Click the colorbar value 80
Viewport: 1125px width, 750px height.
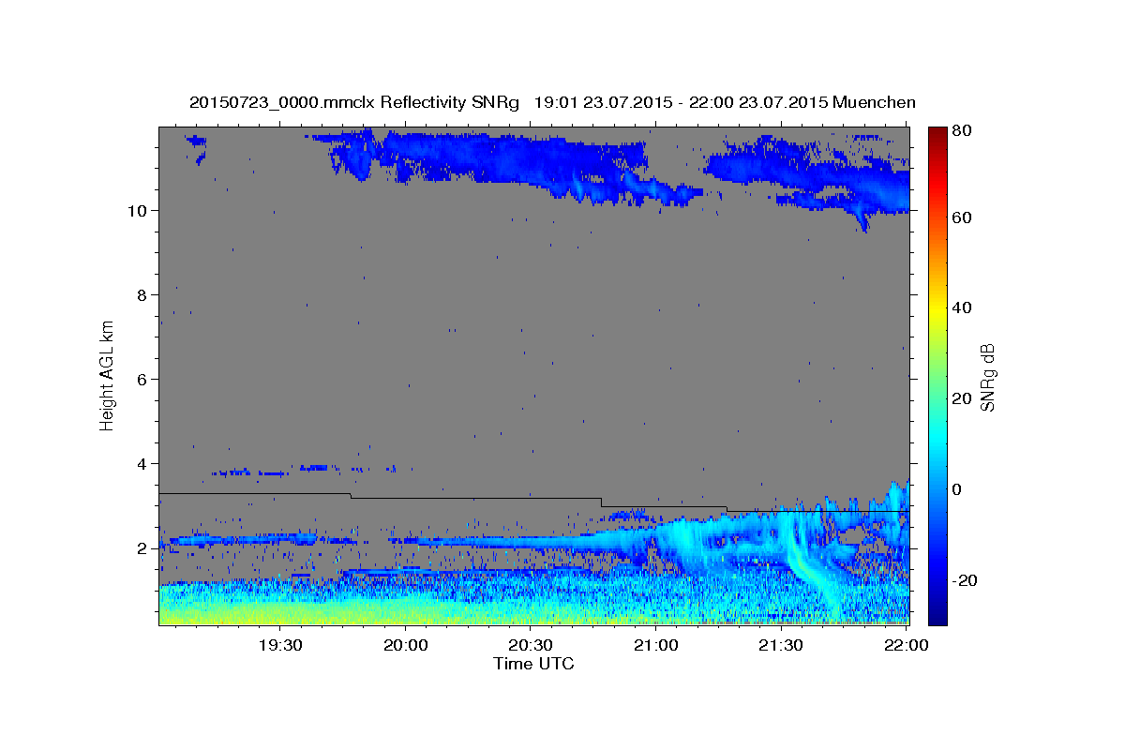tap(960, 131)
